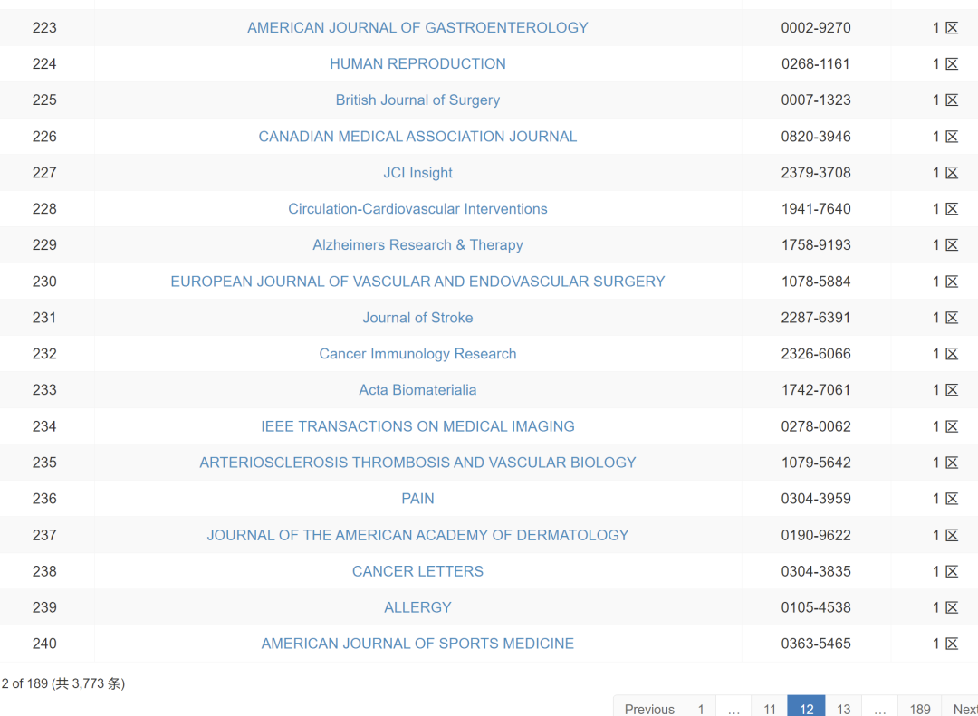Open Acta Biomaterialia journal link
The width and height of the screenshot is (978, 716).
(x=417, y=390)
